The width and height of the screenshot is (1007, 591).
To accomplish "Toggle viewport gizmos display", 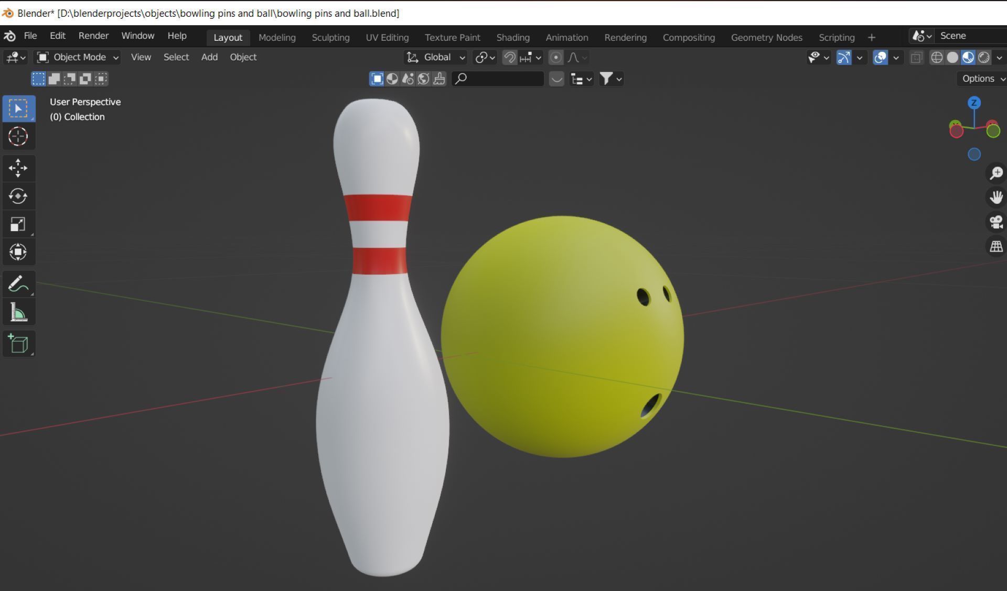I will (843, 57).
